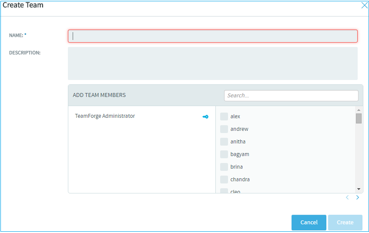Select the anitha checkbox
The height and width of the screenshot is (233, 369).
(x=224, y=142)
